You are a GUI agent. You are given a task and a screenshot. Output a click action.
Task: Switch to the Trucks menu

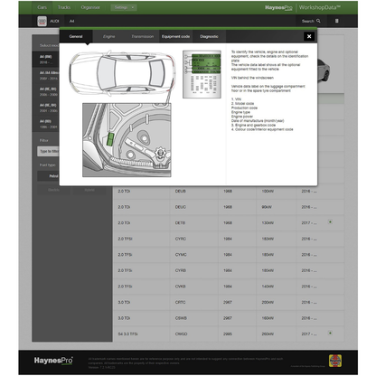[64, 7]
